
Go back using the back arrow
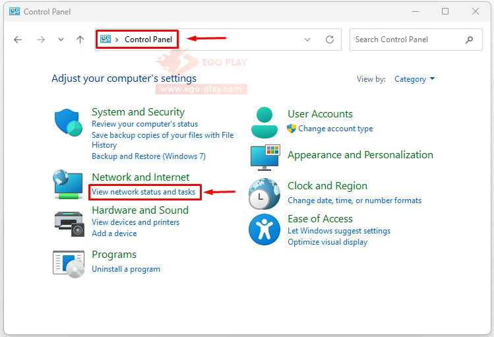18,40
